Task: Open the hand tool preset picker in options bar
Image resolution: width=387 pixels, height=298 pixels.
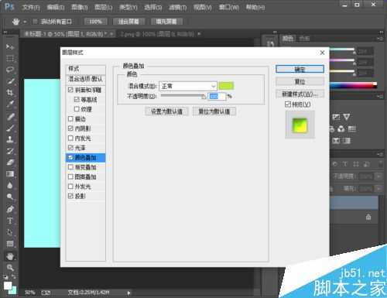Action: [25, 22]
